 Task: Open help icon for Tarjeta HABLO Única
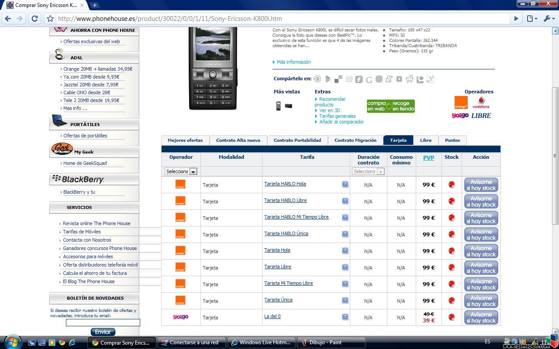click(x=345, y=234)
